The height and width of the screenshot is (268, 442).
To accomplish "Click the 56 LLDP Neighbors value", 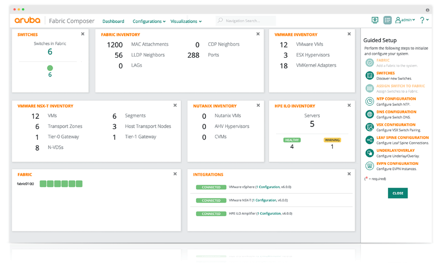I will click(x=119, y=55).
